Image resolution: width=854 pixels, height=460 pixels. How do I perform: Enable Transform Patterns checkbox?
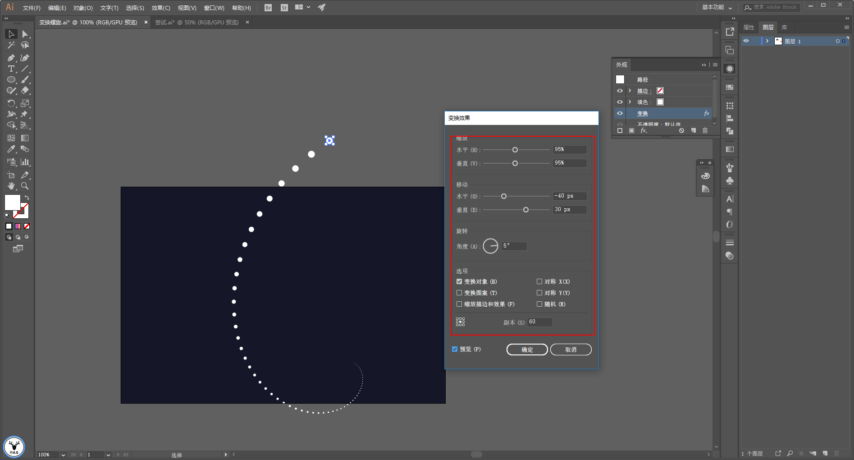tap(459, 293)
